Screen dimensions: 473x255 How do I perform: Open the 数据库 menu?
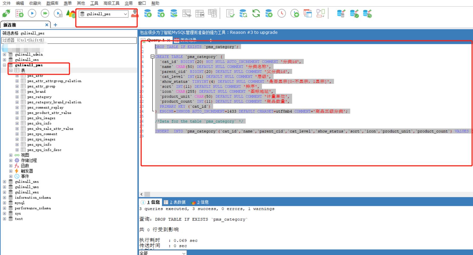pos(52,3)
